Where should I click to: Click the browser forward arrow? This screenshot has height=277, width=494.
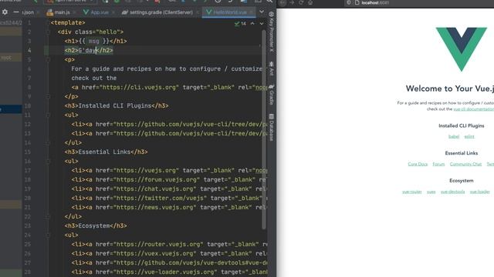[292, 2]
